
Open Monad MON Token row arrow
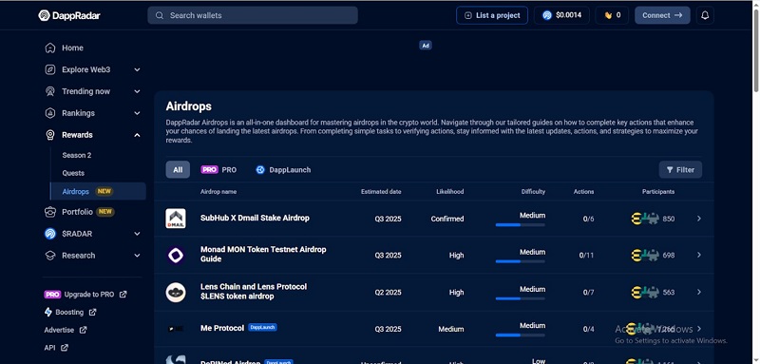coord(699,255)
